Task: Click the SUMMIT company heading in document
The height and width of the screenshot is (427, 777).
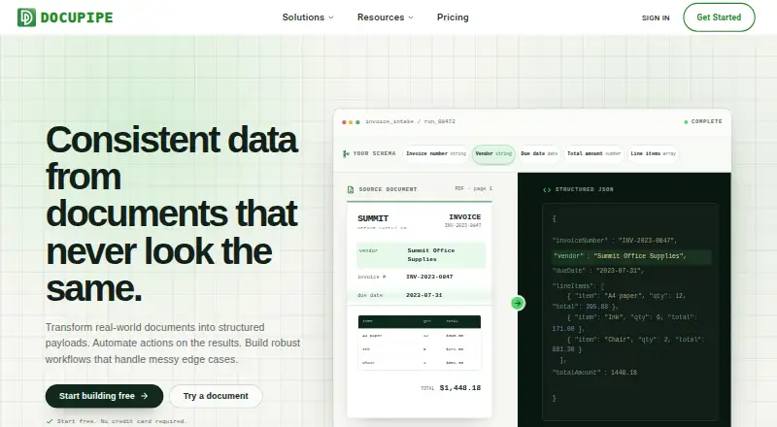Action: click(x=373, y=218)
